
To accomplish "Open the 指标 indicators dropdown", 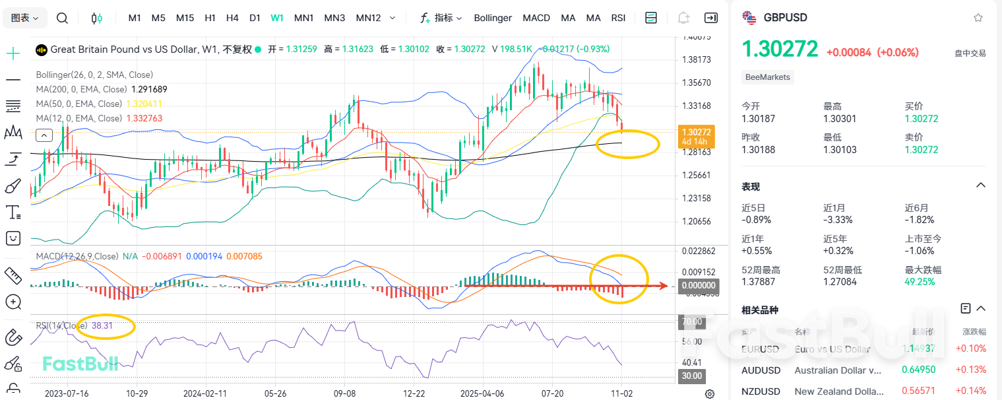I will 440,18.
